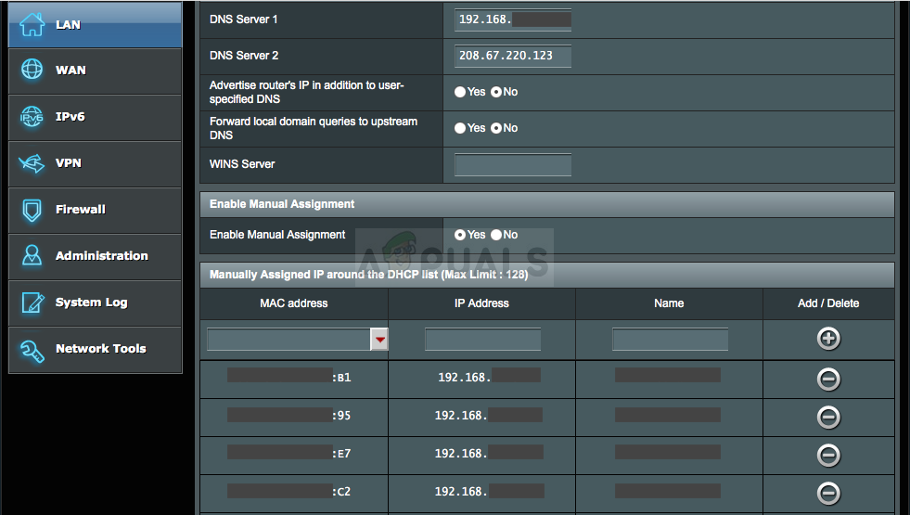Screen dimensions: 910x515
Task: Delete the entry with MAC ending :B1
Action: tap(828, 380)
